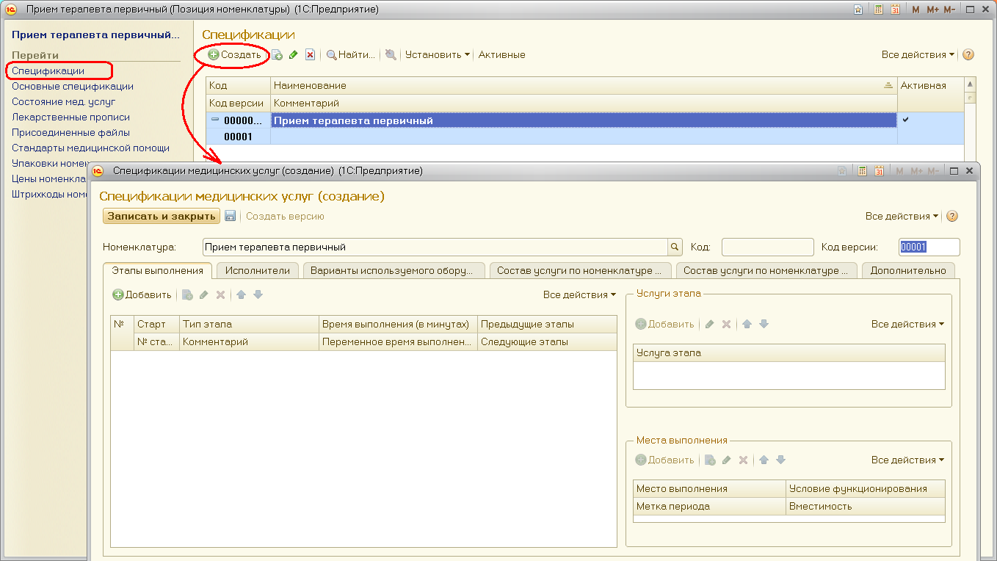Open help in creation dialog
The width and height of the screenshot is (997, 561).
tap(952, 216)
